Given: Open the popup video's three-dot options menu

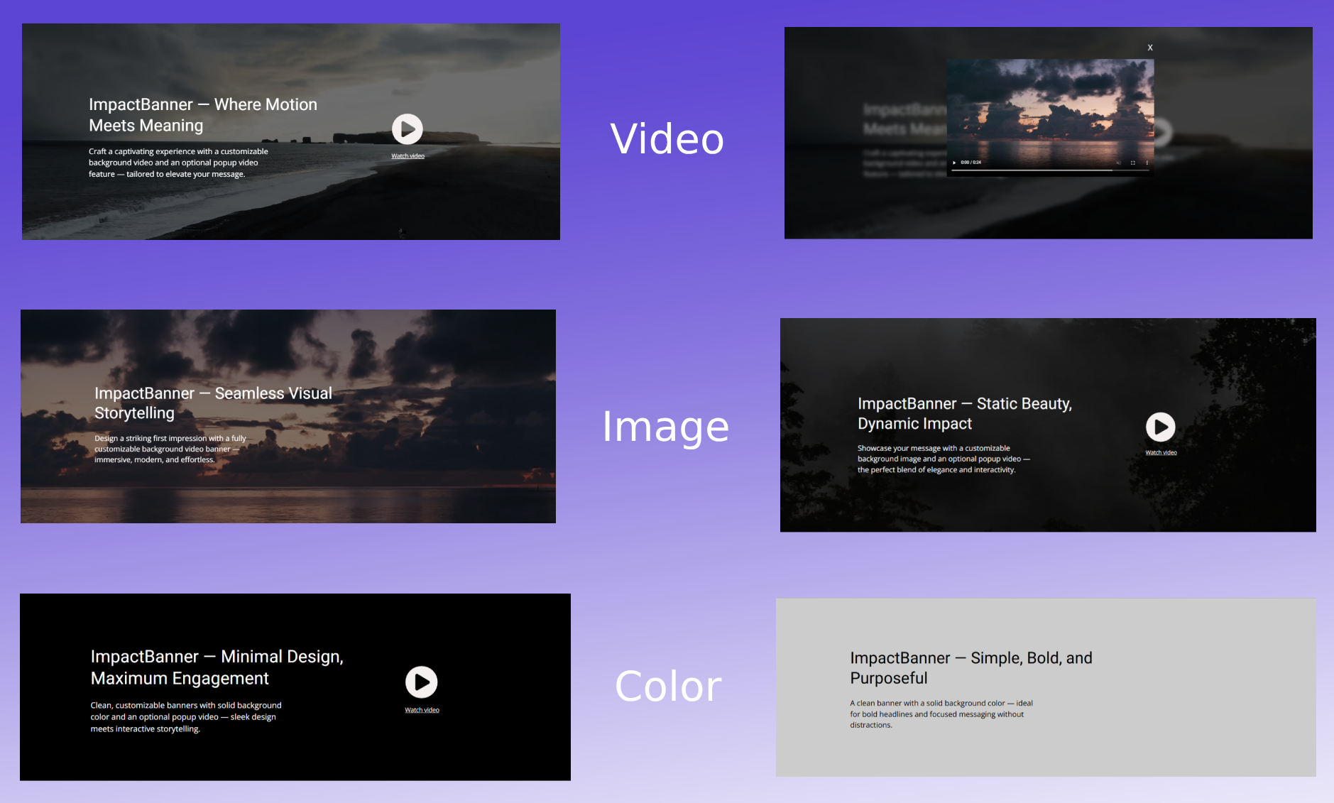Looking at the screenshot, I should coord(1147,163).
